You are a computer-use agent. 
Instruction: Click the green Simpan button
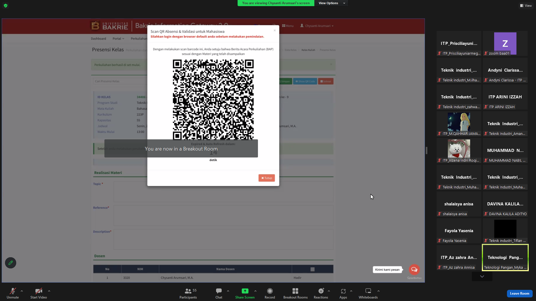click(x=285, y=81)
